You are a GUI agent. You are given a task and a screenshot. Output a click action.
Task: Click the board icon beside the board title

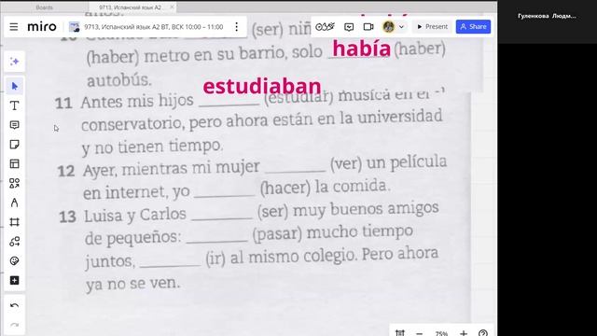pyautogui.click(x=75, y=27)
